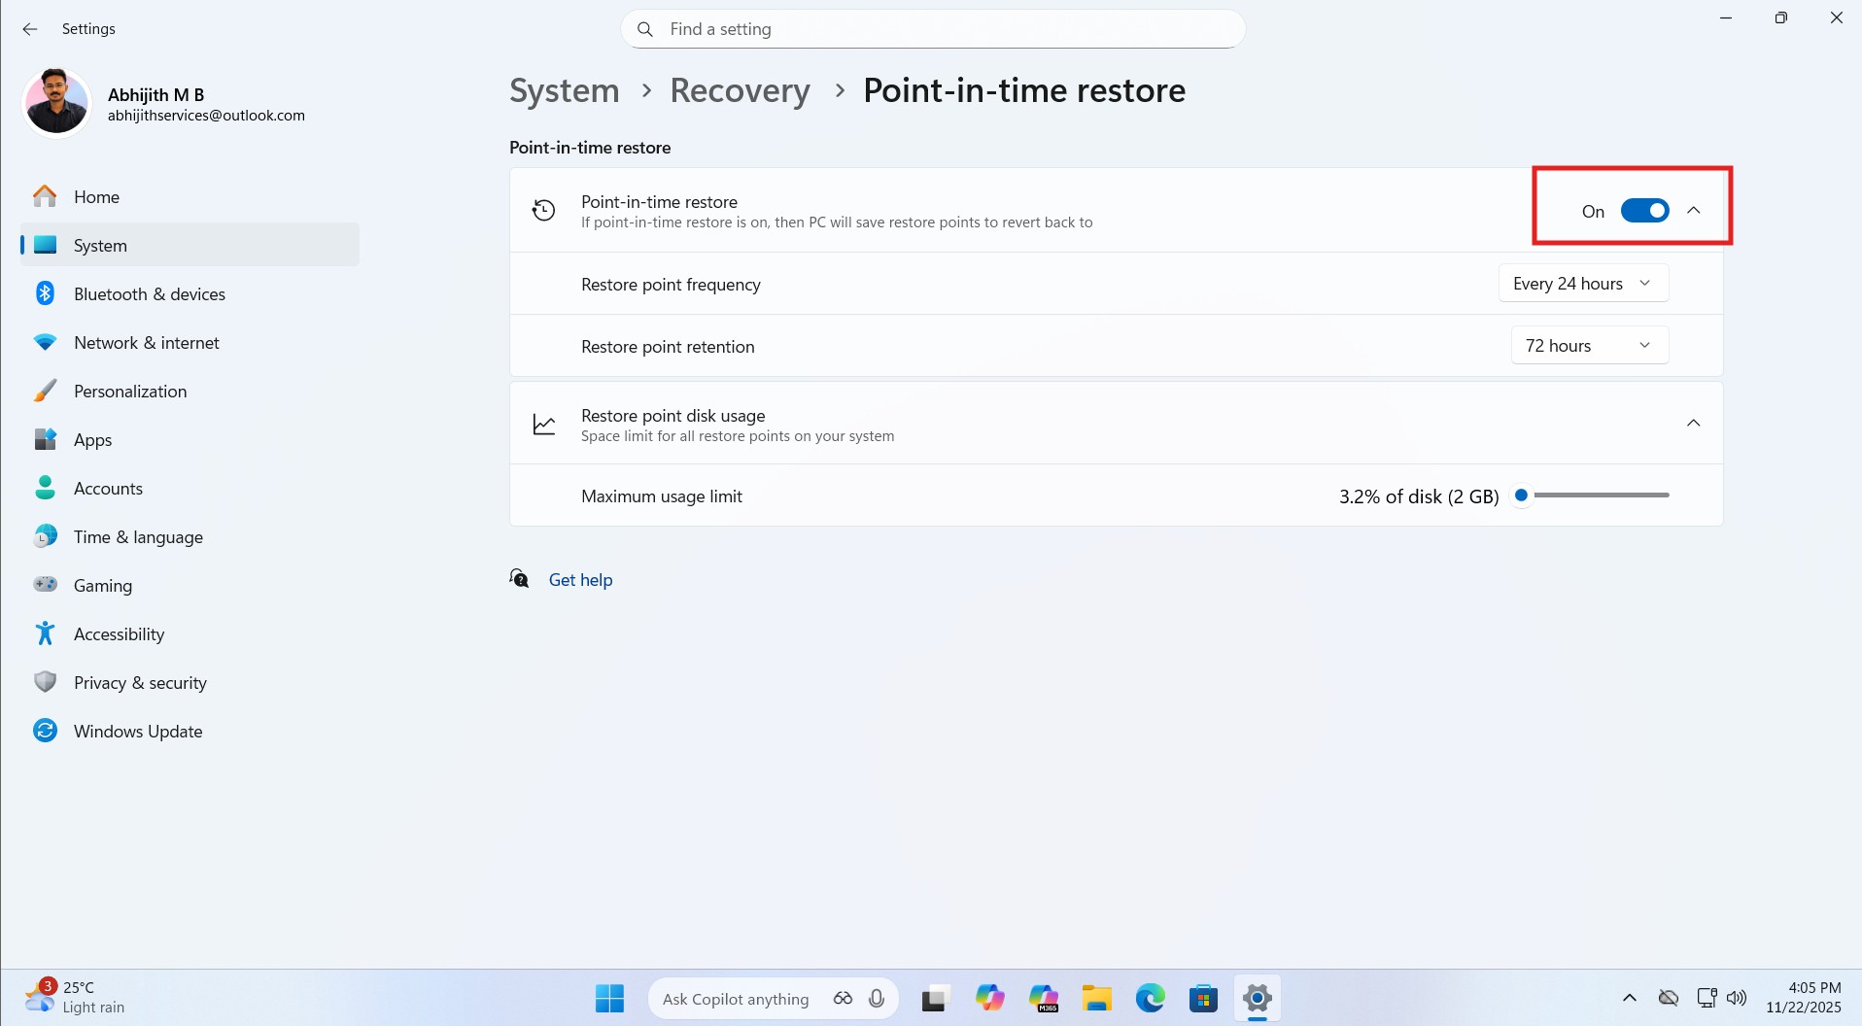This screenshot has width=1862, height=1026.
Task: Open the Accessibility settings
Action: (x=119, y=633)
